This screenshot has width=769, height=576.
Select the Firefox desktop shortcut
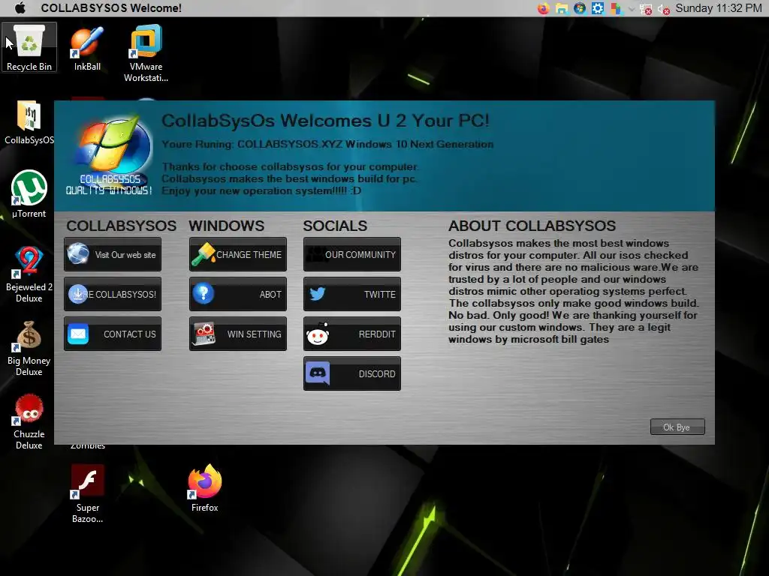[x=204, y=487]
